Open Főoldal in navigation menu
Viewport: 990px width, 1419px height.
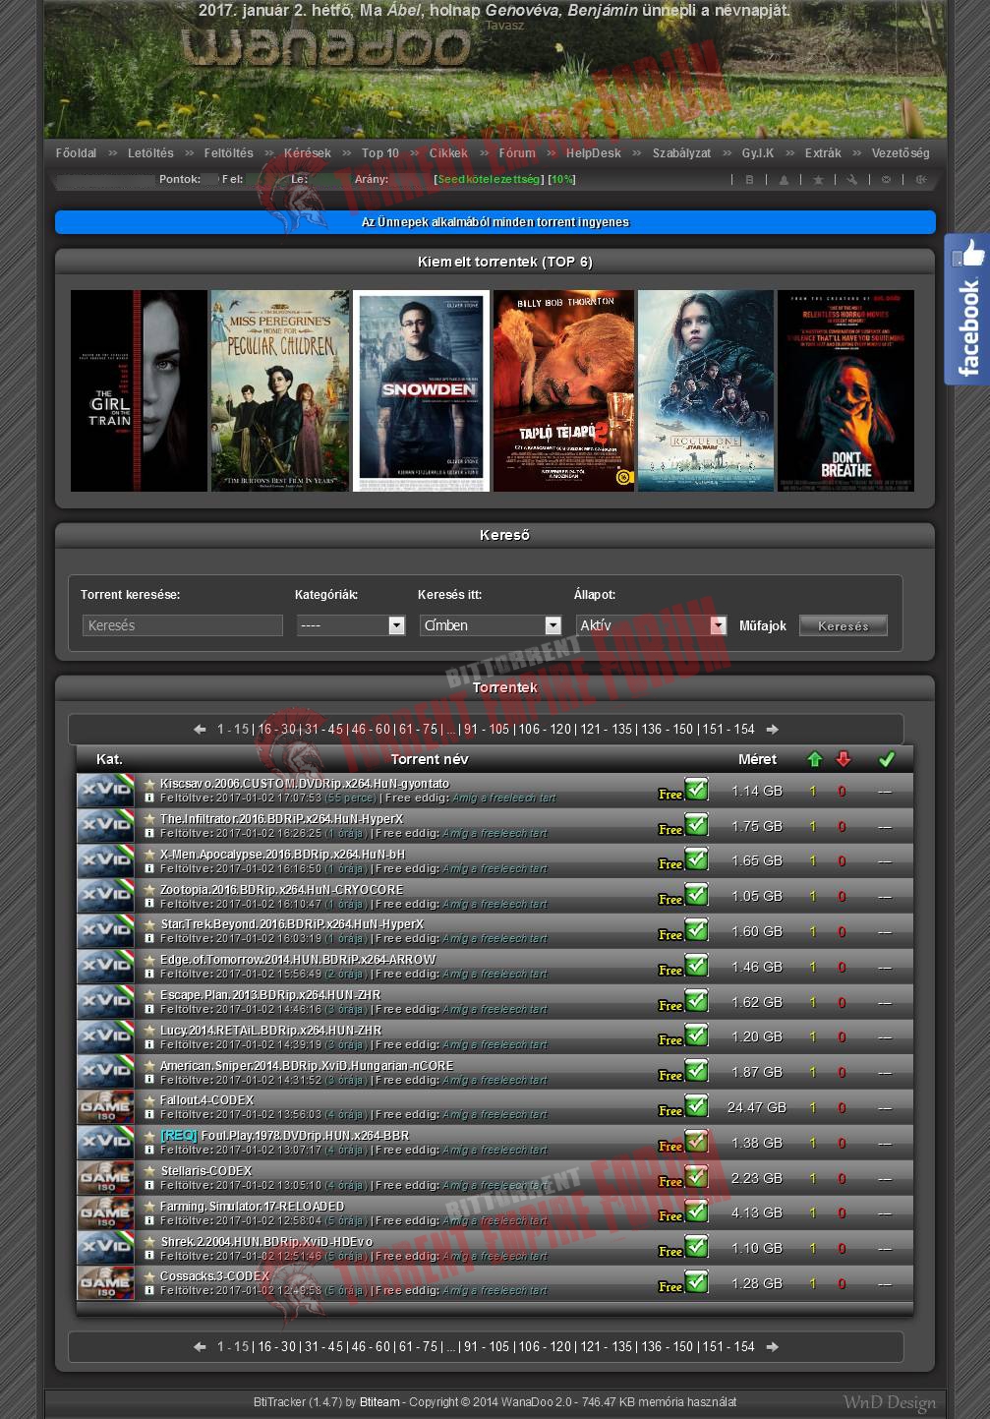pyautogui.click(x=76, y=153)
